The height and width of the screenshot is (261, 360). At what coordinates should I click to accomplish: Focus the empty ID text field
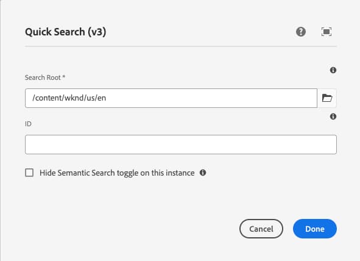[181, 145]
